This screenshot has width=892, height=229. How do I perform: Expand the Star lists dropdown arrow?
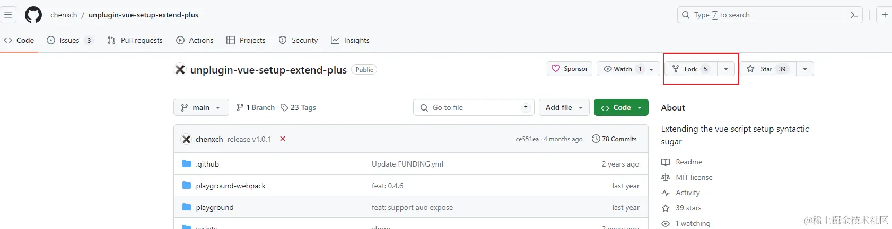tap(805, 69)
